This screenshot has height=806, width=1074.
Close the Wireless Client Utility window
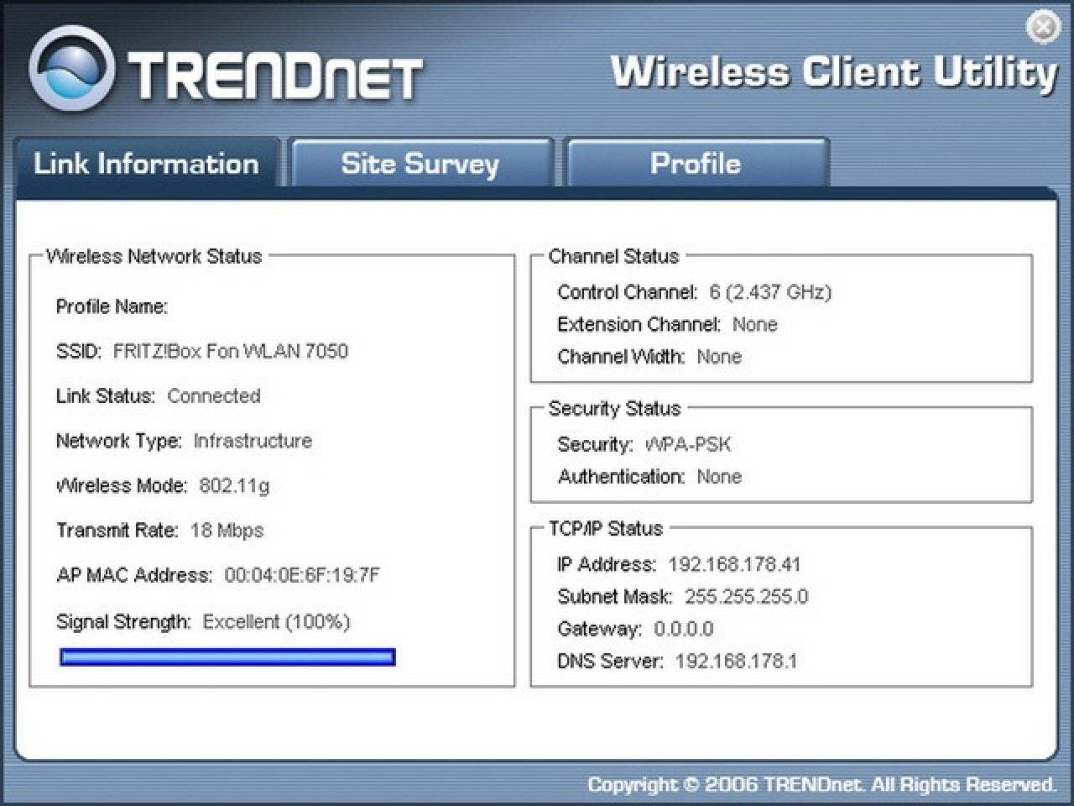(1043, 27)
